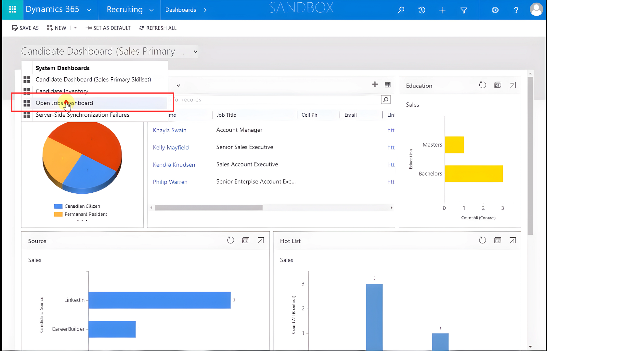Click the Masters bar in Education chart

point(454,145)
